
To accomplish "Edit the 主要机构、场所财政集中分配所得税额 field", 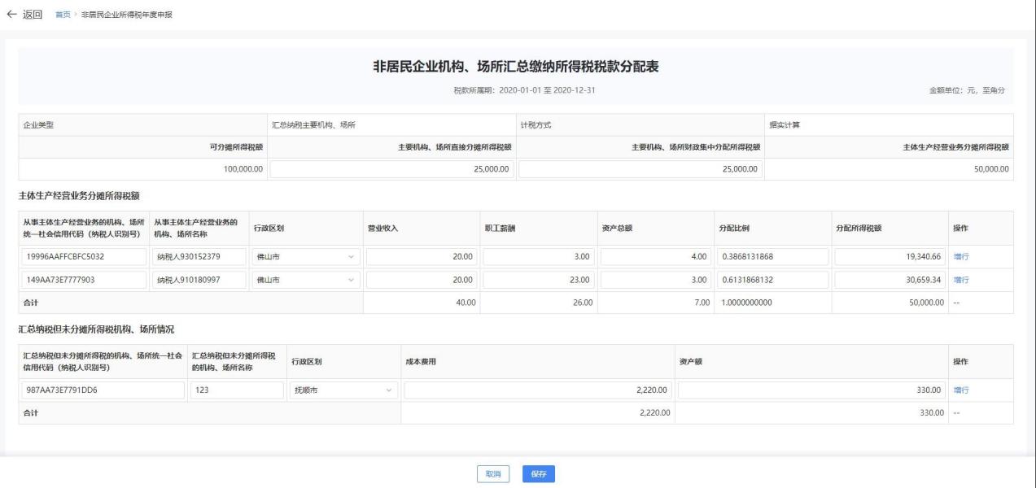I will click(640, 169).
